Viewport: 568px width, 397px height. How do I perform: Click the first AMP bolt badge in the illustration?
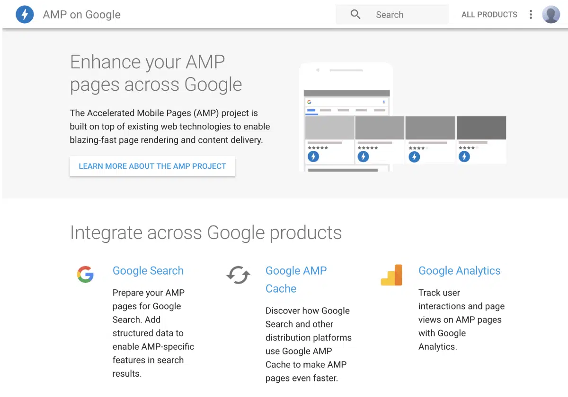(x=313, y=156)
